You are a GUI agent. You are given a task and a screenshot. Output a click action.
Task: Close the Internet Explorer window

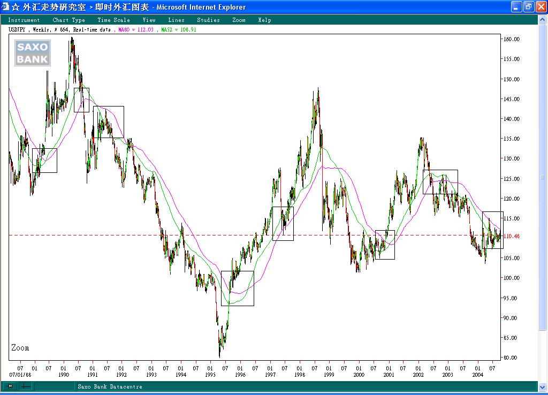(541, 6)
